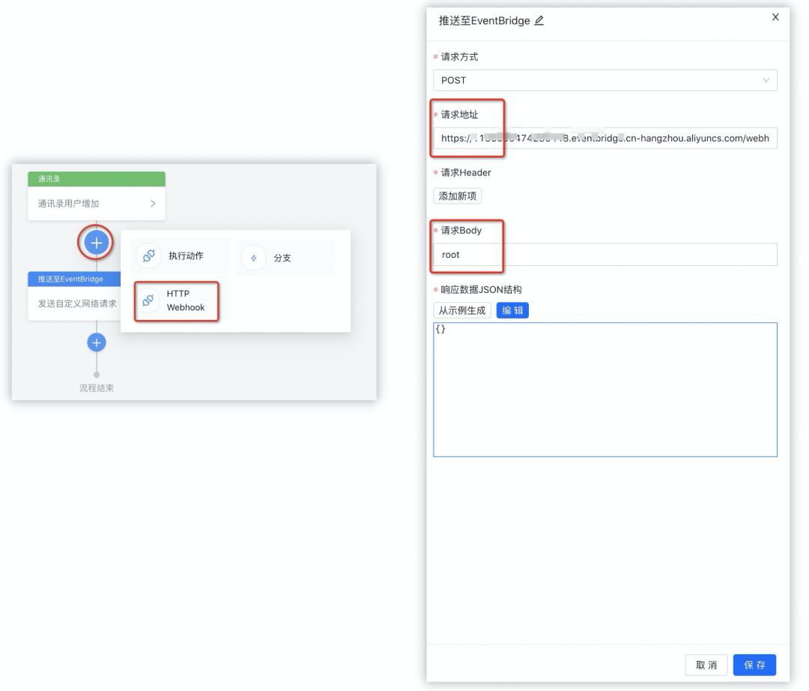Open the 请求方式 POST dropdown

[605, 80]
